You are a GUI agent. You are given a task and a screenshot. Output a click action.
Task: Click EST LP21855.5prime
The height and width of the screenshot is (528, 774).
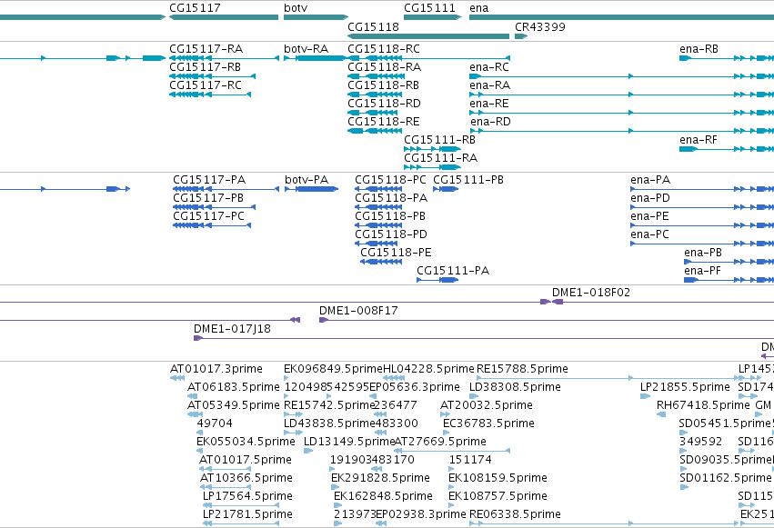pyautogui.click(x=685, y=387)
